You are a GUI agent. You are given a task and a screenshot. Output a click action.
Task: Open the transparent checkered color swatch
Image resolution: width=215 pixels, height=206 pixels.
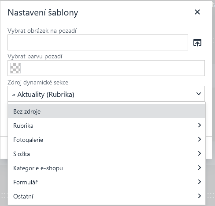[x=15, y=68]
